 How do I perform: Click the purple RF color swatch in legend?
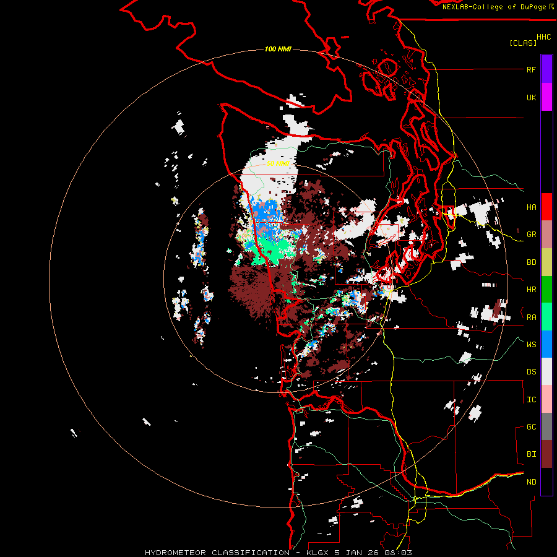(x=546, y=69)
